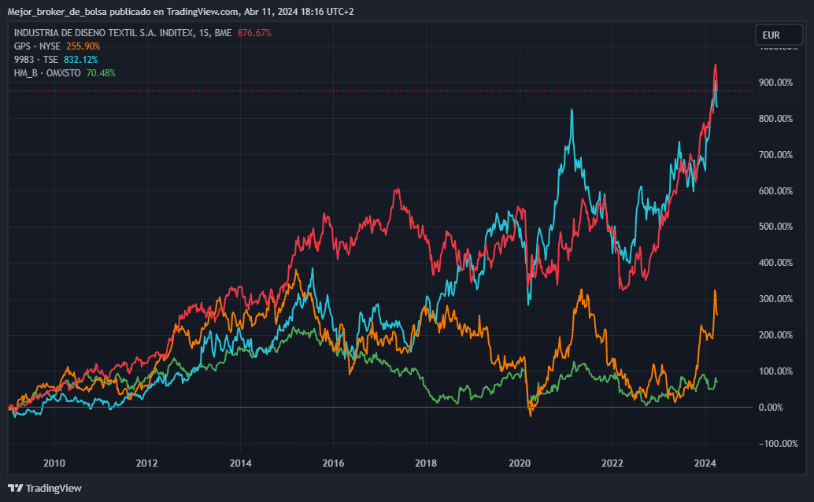Click the 400.00% price axis label
This screenshot has width=814, height=502.
pyautogui.click(x=775, y=263)
